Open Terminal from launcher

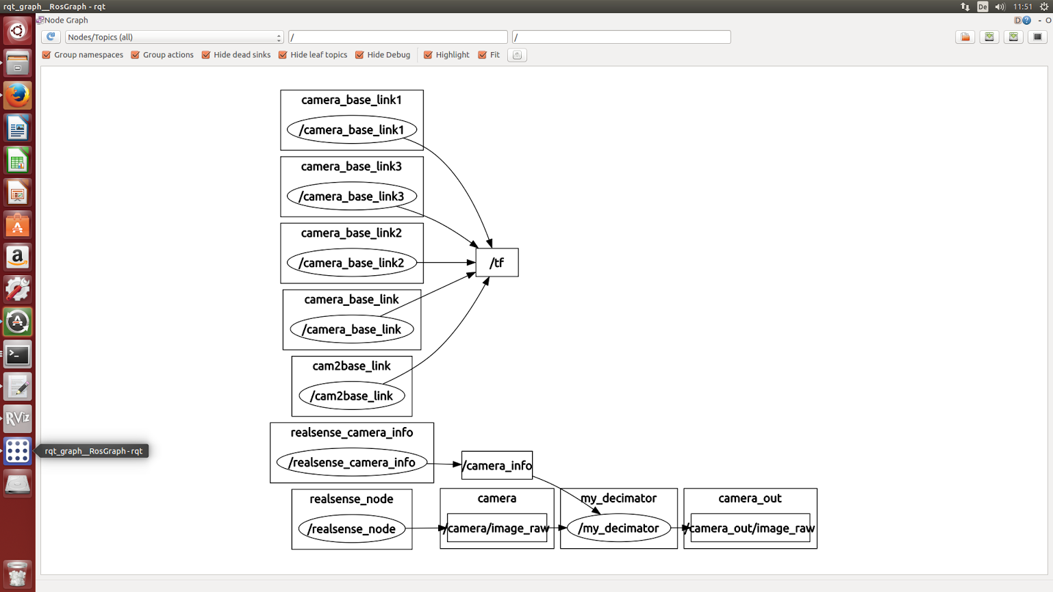[18, 355]
